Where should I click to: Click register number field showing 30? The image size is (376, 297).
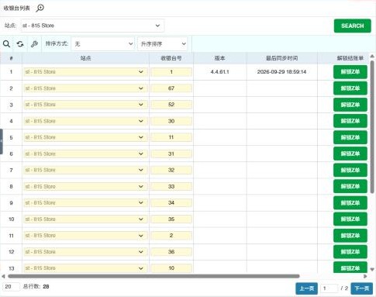[x=171, y=121]
